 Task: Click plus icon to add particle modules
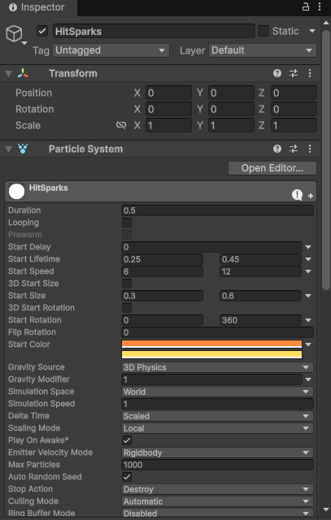(311, 196)
